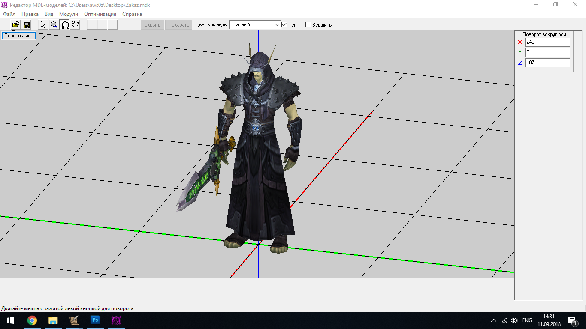Enable the Вершины vertices checkbox

pos(308,25)
